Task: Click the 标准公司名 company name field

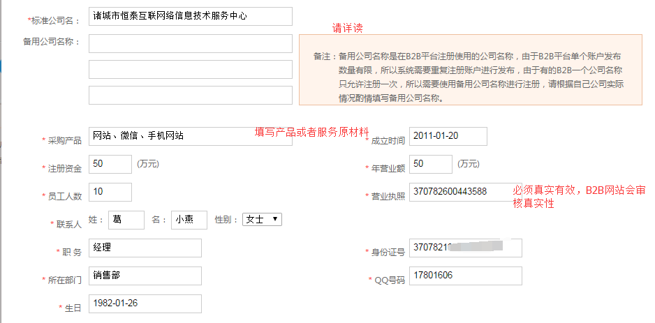Action: point(190,16)
